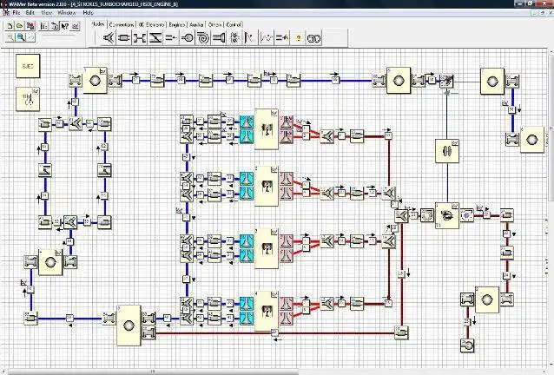Screen dimensions: 554x375
Task: Select the bottommost cylinder block
Action: click(267, 311)
